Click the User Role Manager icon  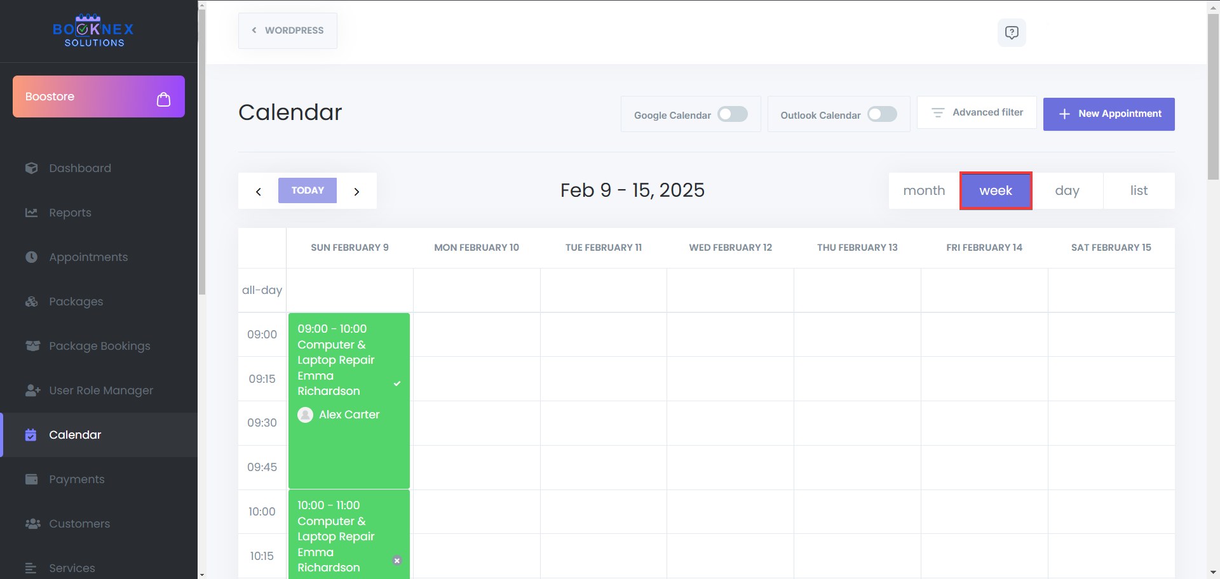click(x=32, y=390)
